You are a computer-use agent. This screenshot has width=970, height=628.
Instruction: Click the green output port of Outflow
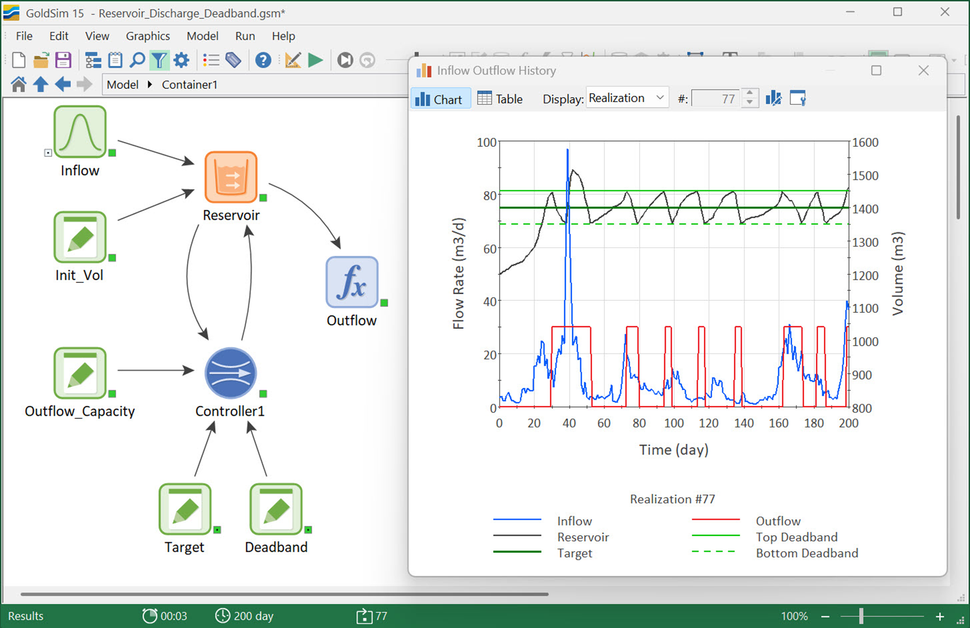[x=384, y=303]
